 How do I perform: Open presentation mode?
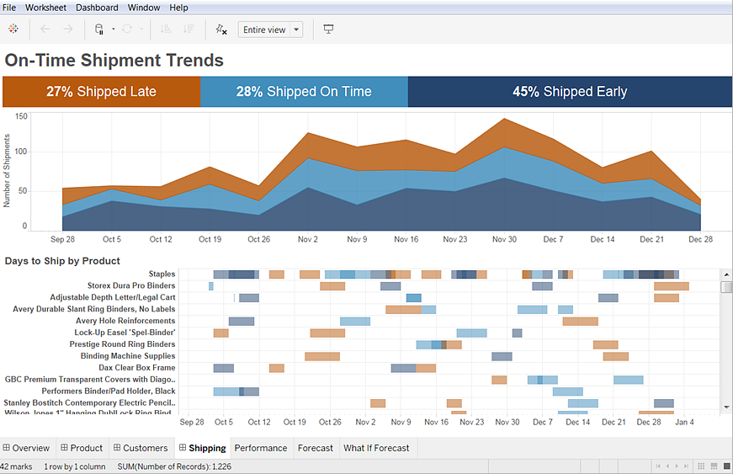(328, 29)
